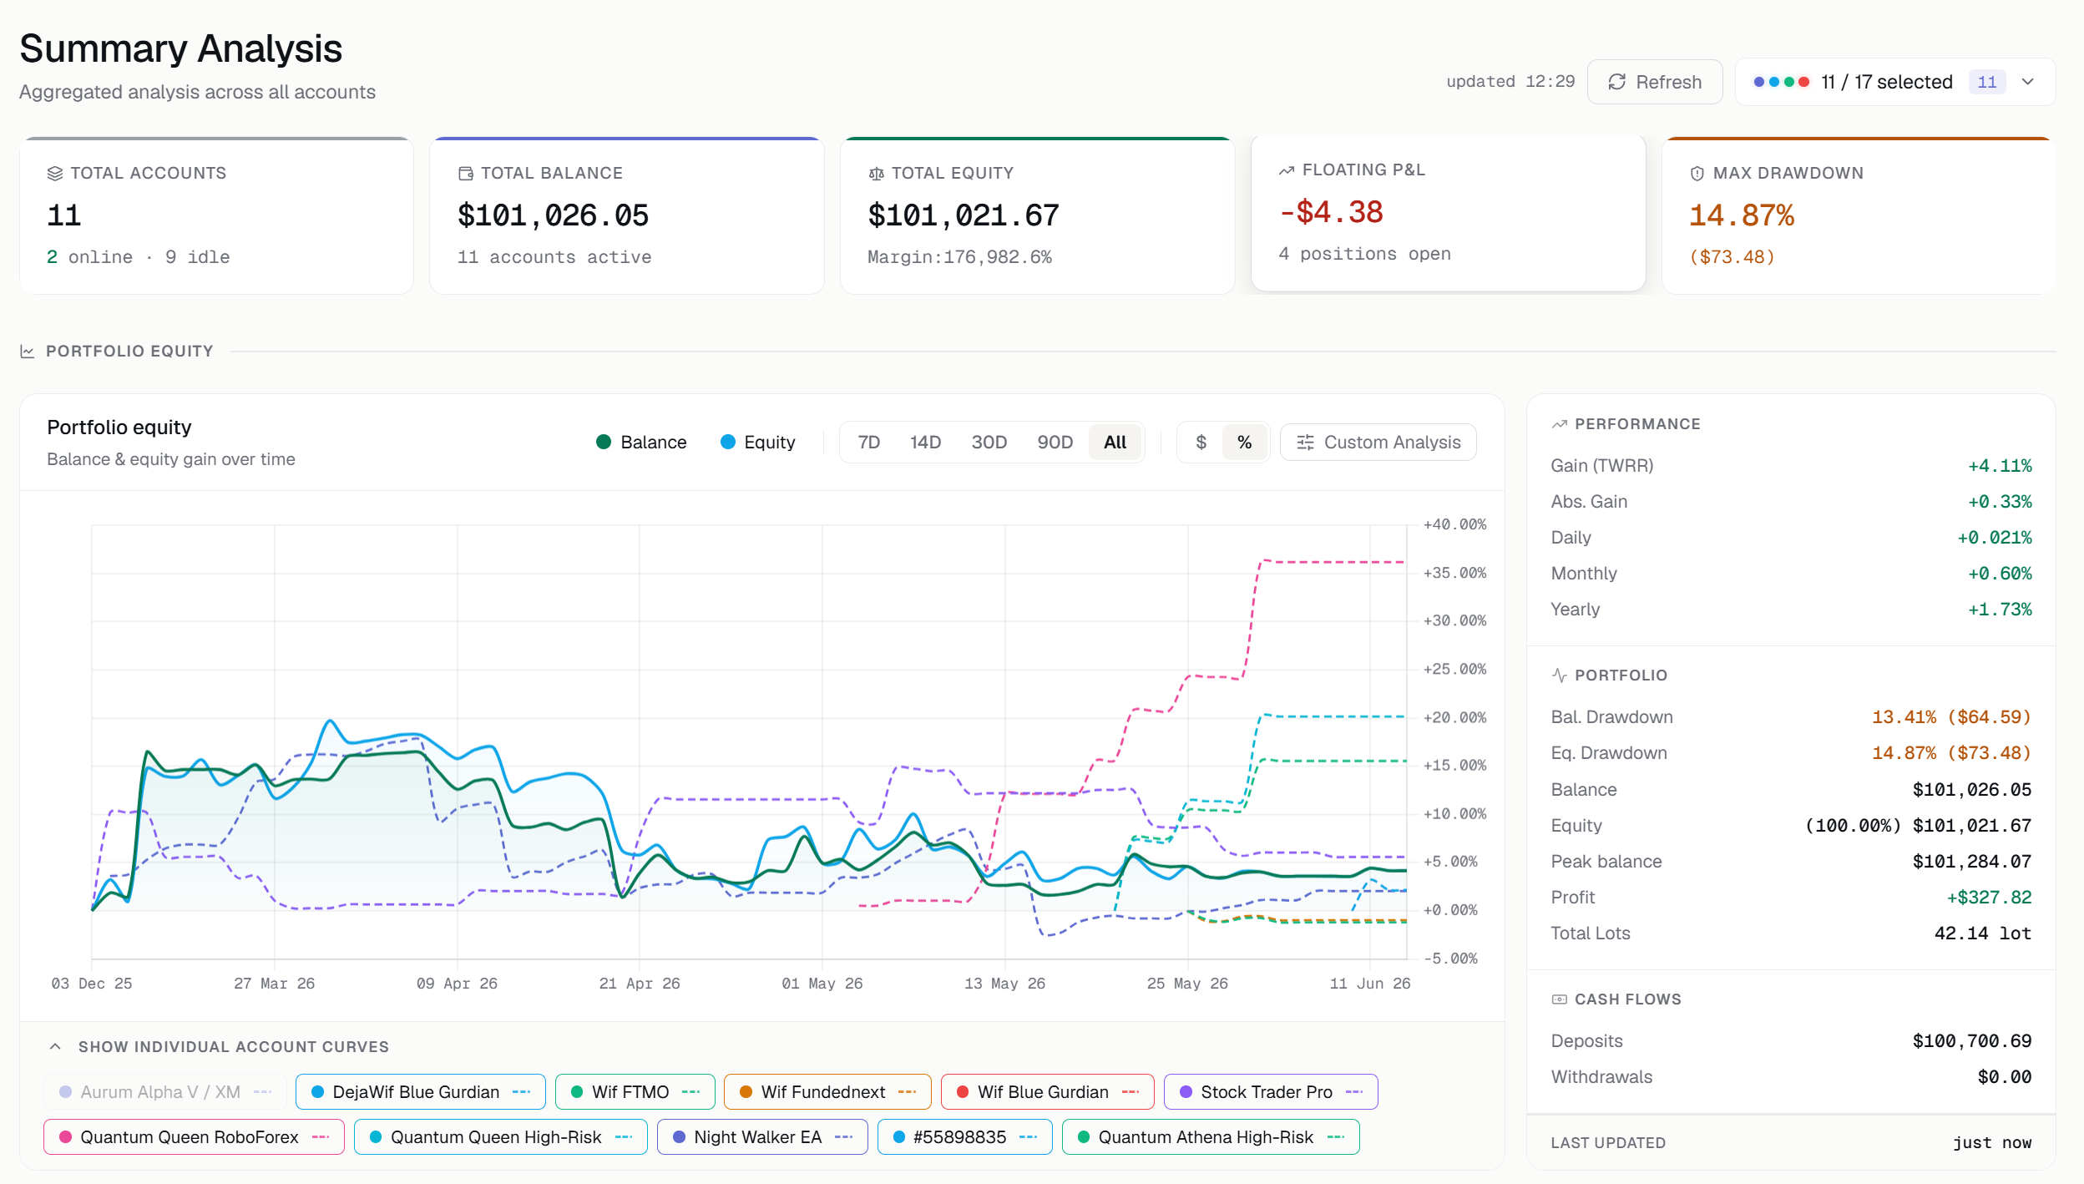2084x1184 pixels.
Task: Toggle Quantum Queen RoboForex curve off
Action: 194,1137
